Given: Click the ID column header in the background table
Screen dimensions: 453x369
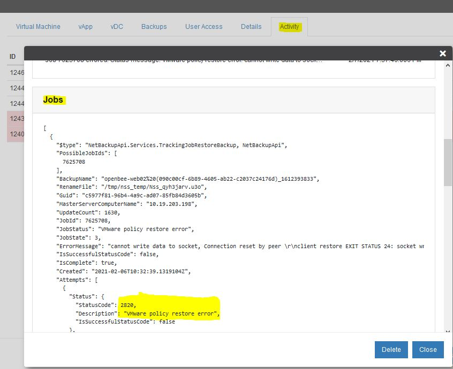Looking at the screenshot, I should pos(12,57).
